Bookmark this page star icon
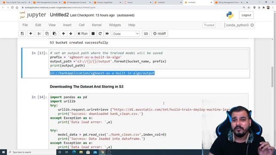Viewport: 276px width, 155px height. click(x=249, y=8)
